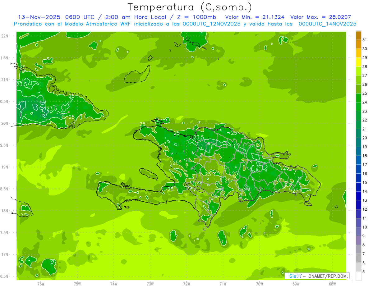Click the lime swatch between 26 and 27
Image resolution: width=373 pixels, height=288 pixels.
[358, 80]
